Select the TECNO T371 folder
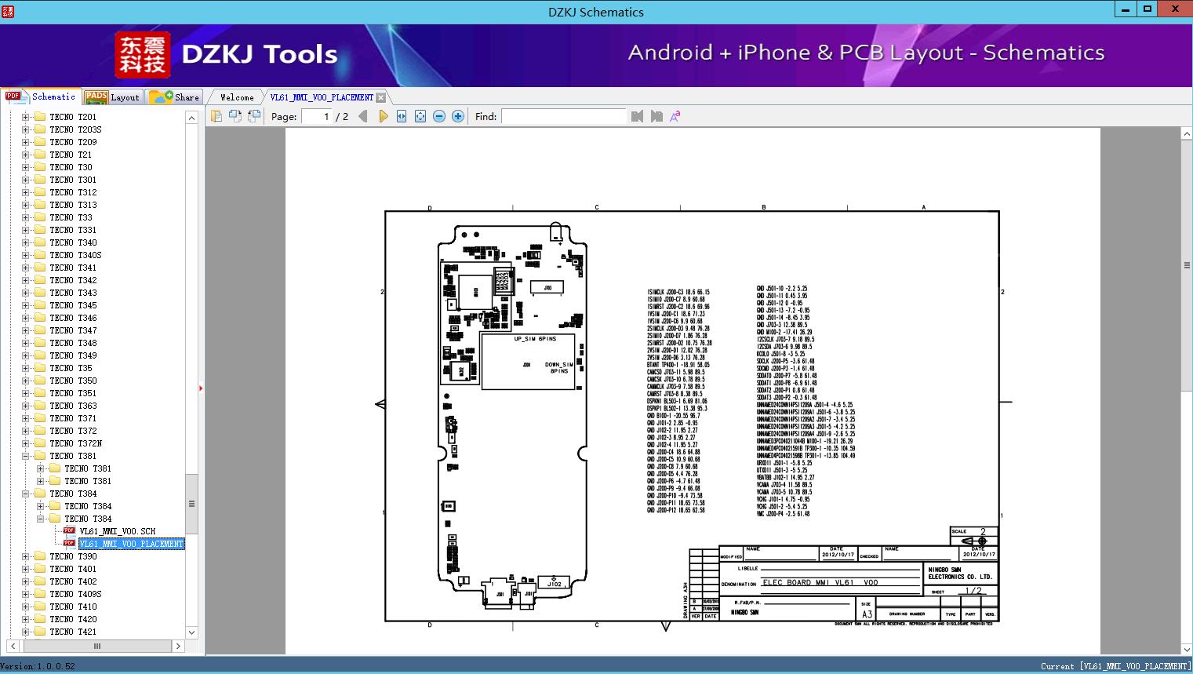This screenshot has height=674, width=1193. [73, 418]
